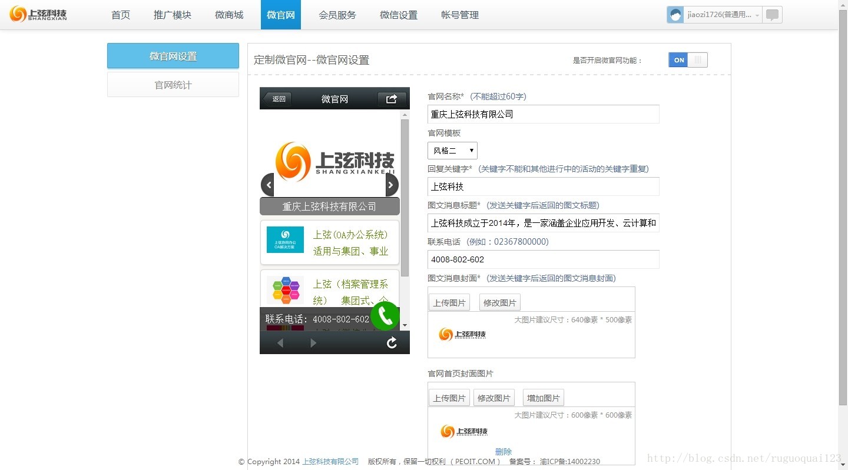Open the 会员服务 menu
Screen dimensions: 848x470
pos(337,15)
